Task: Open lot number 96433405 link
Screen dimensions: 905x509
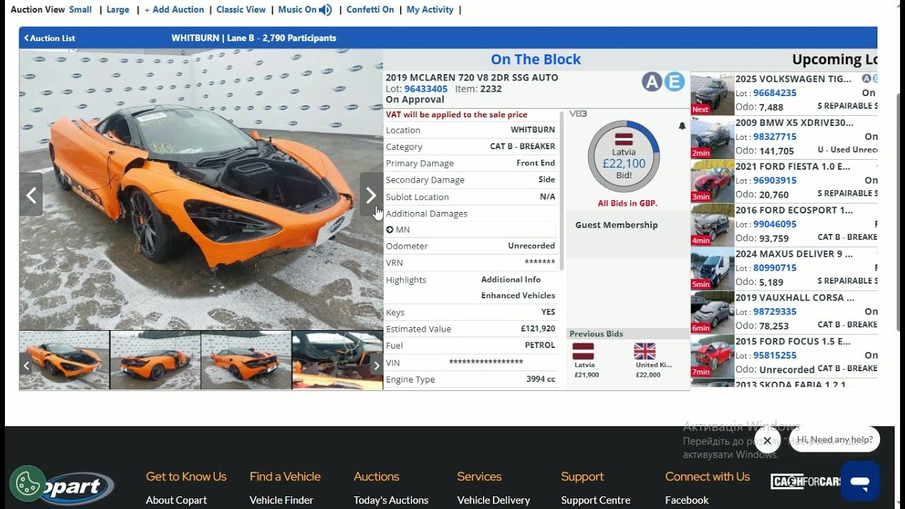Action: tap(426, 89)
